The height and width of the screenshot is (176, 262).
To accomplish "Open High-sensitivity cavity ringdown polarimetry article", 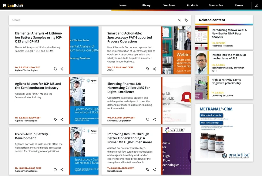I will (226, 81).
